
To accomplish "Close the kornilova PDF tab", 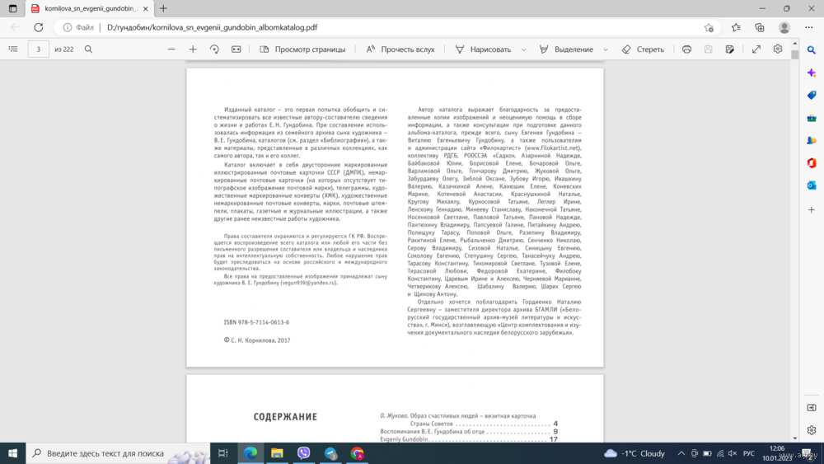I will 146,8.
